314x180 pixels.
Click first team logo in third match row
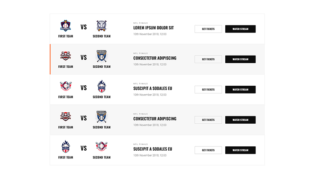pyautogui.click(x=66, y=86)
